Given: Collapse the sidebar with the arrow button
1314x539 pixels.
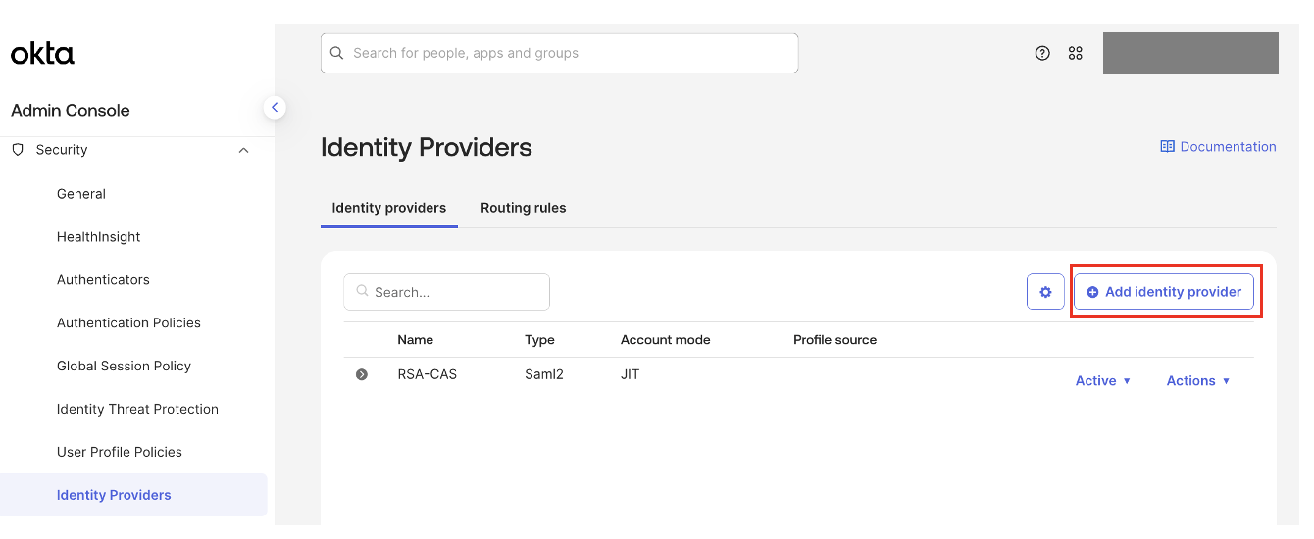Looking at the screenshot, I should click(275, 107).
